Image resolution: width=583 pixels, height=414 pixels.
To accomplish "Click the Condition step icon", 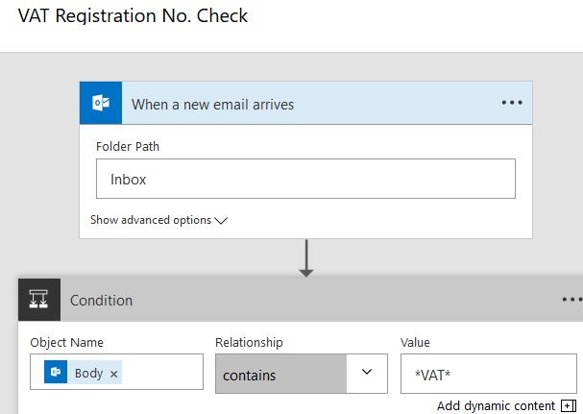I will (x=39, y=300).
